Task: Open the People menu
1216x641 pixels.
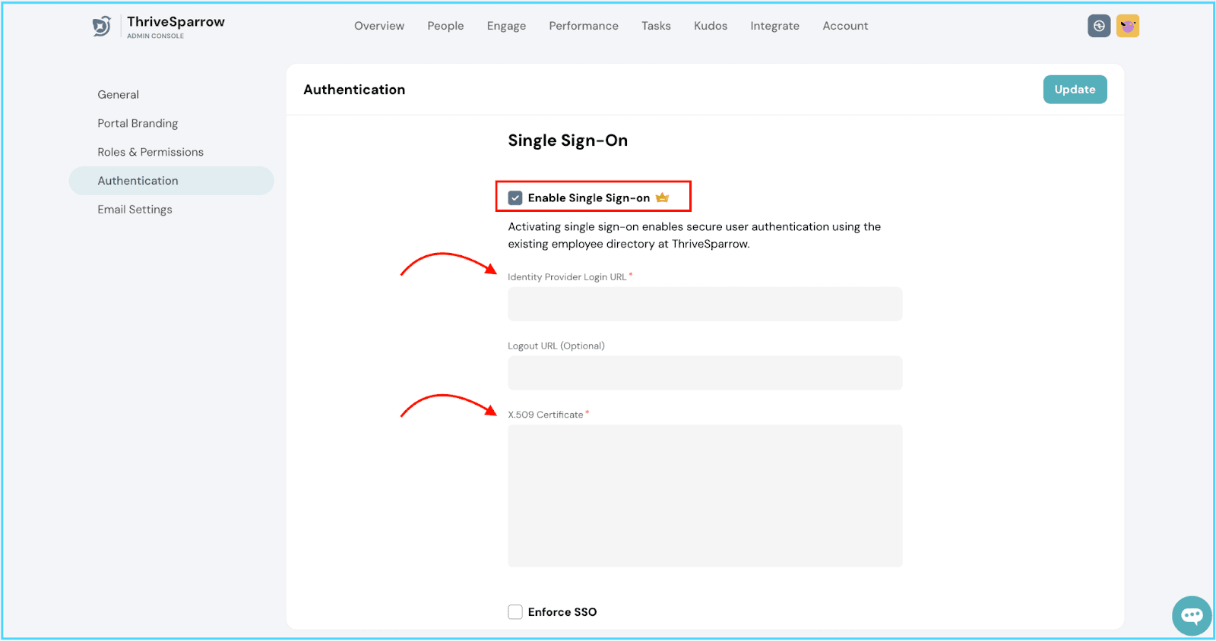Action: pos(445,26)
